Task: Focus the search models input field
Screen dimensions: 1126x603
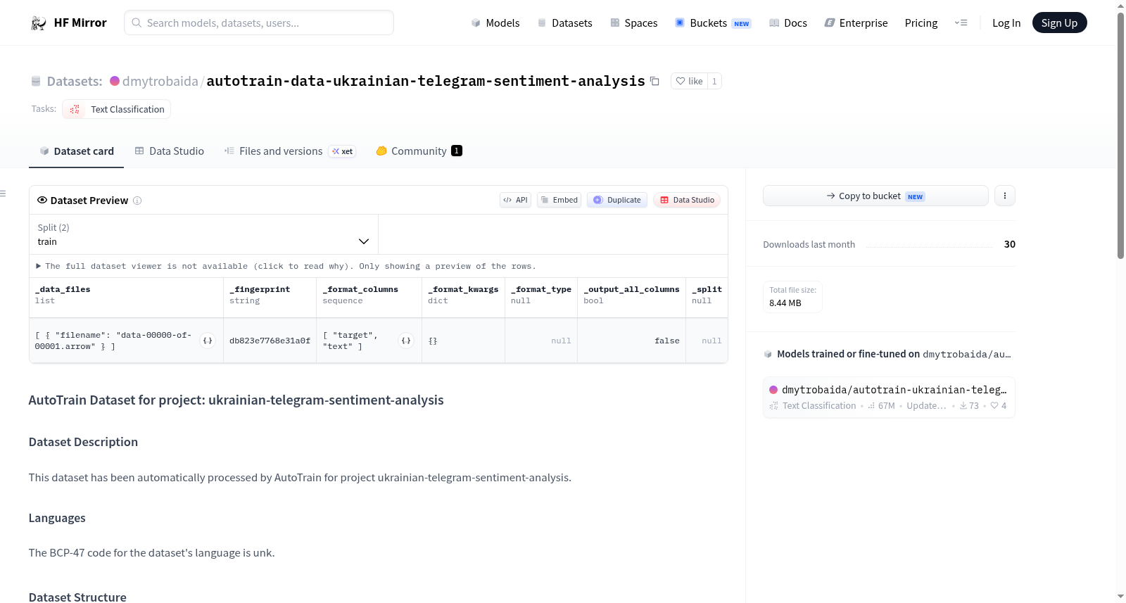Action: pyautogui.click(x=259, y=23)
